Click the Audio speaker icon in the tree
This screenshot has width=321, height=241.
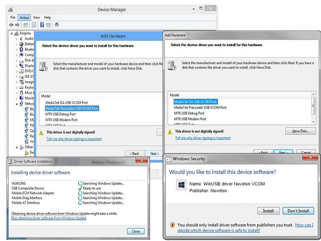coord(21,39)
